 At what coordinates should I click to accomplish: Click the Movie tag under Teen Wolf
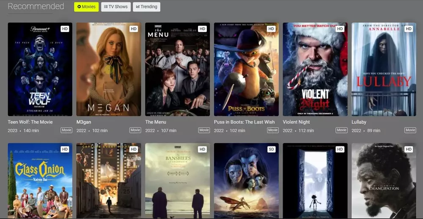pyautogui.click(x=66, y=130)
